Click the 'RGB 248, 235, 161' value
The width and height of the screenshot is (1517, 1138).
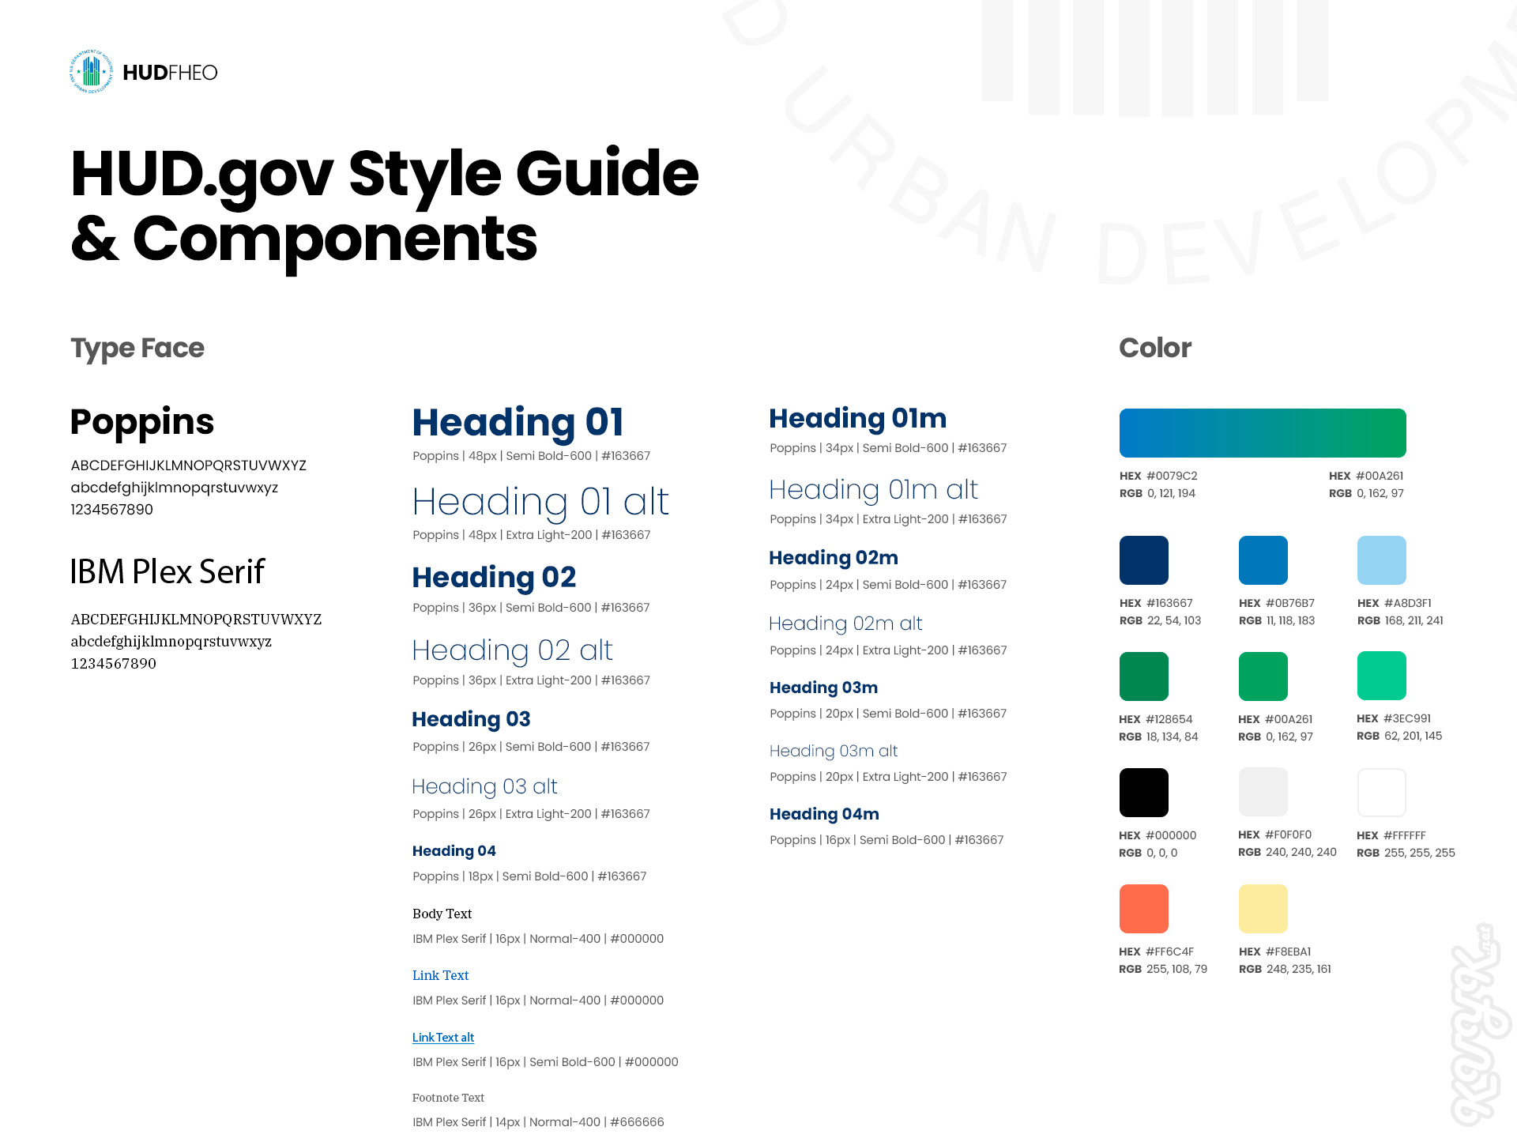coord(1285,969)
